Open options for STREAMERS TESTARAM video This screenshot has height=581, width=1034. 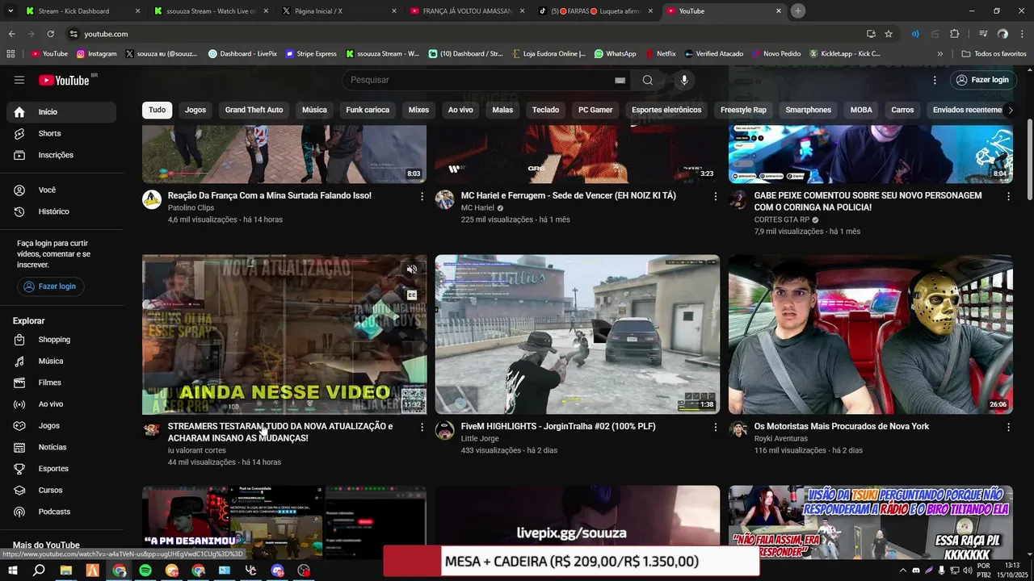tap(422, 427)
